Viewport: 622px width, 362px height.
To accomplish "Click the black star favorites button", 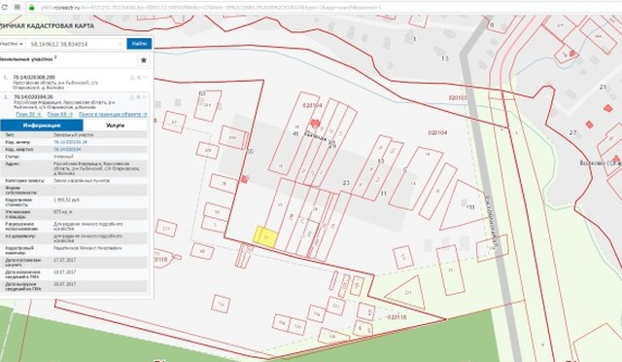I will pos(144,60).
